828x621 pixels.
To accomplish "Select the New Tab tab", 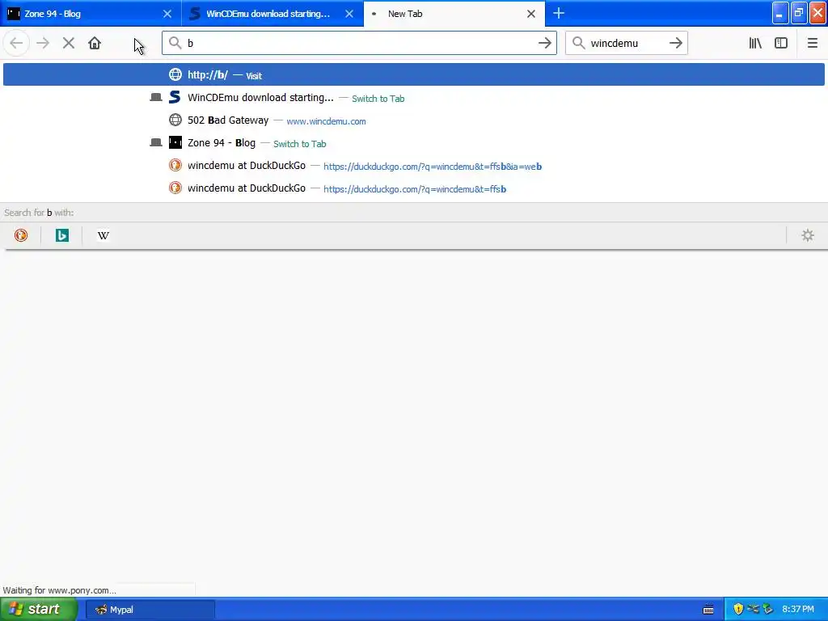I will click(454, 14).
